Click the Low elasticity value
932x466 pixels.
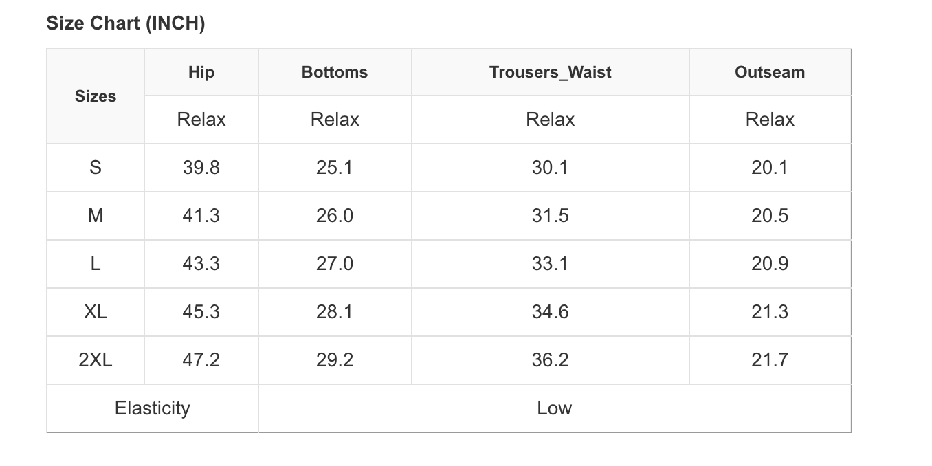554,408
